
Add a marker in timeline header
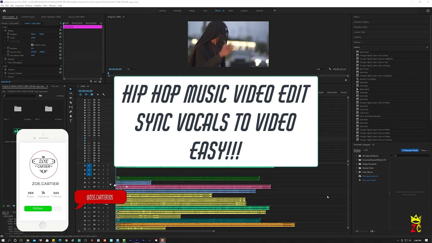click(x=98, y=94)
